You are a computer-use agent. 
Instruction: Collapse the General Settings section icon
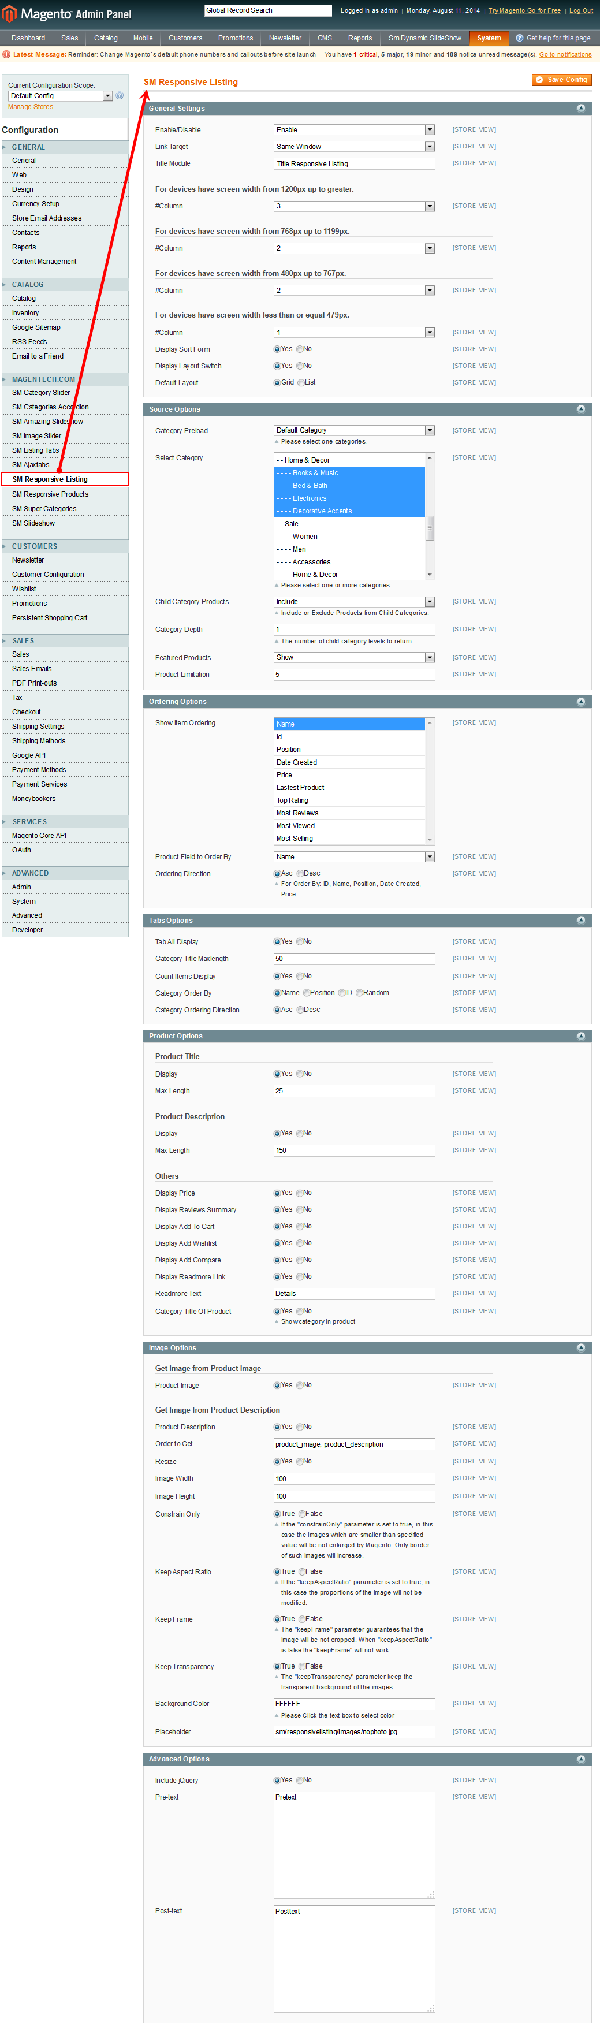tap(581, 109)
